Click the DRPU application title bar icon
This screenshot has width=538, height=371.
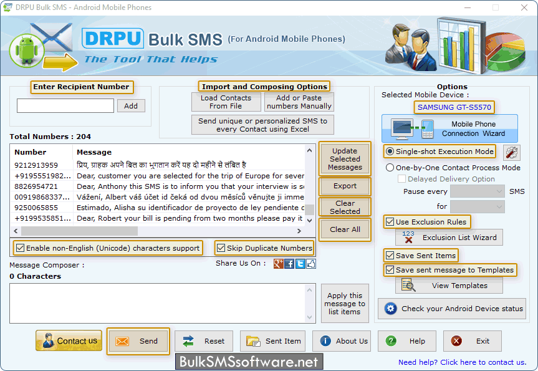[x=7, y=7]
